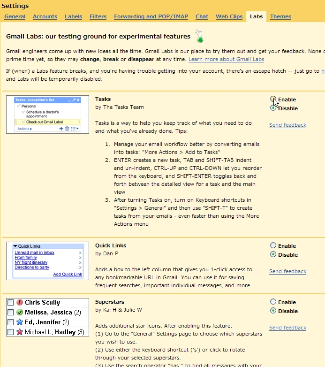Screen dimensions: 325x367
Task: Click the 'Tasks' feature title
Action: (x=103, y=99)
